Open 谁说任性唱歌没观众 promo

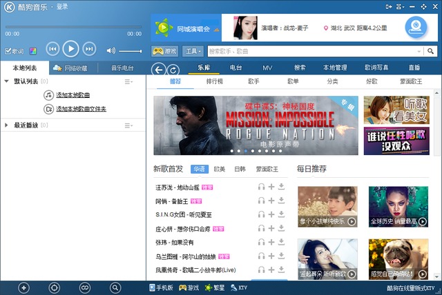[x=396, y=141]
